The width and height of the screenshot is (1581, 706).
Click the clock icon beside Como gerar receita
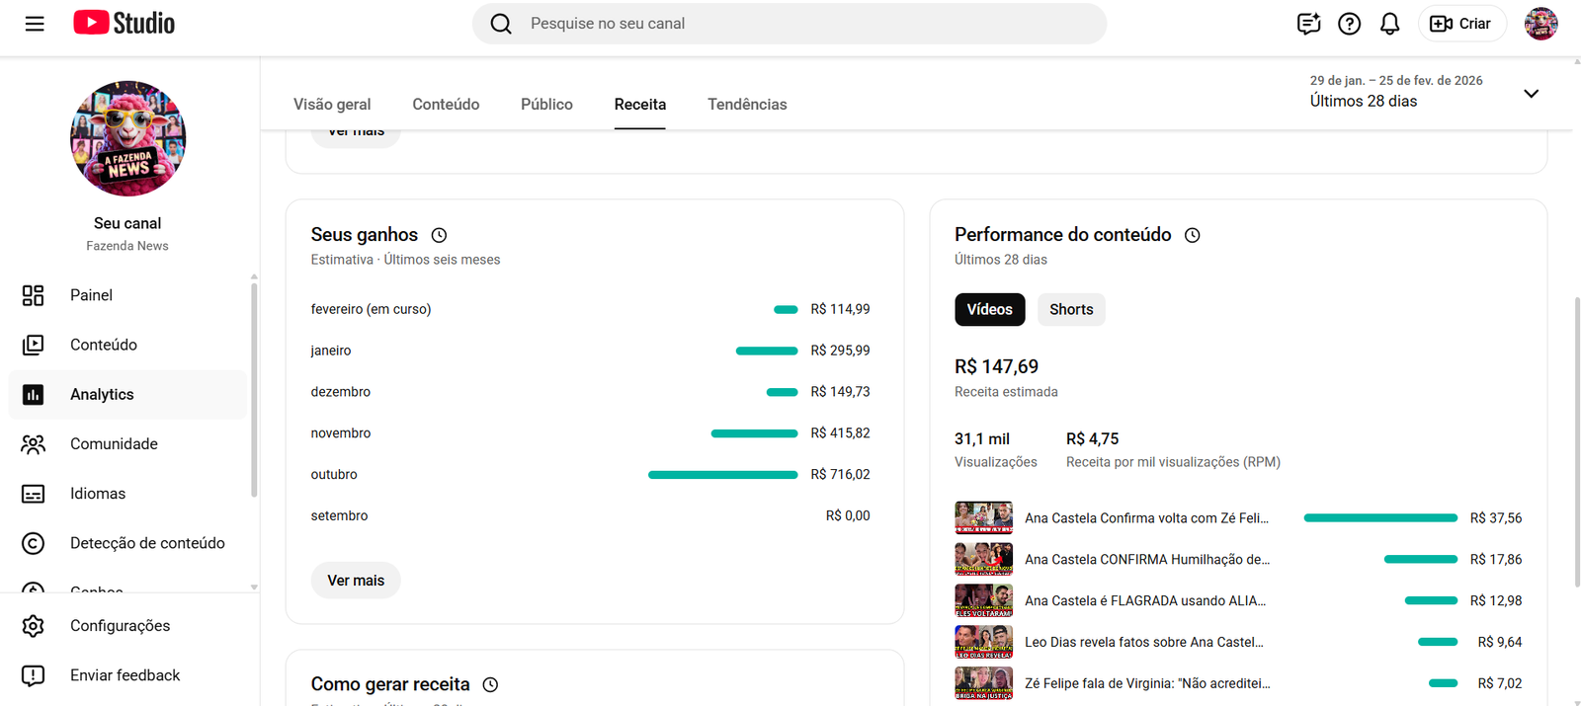coord(490,684)
